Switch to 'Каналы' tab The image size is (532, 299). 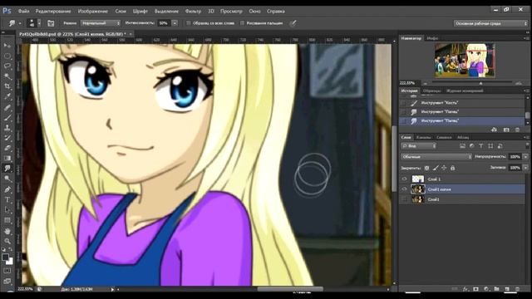click(423, 137)
